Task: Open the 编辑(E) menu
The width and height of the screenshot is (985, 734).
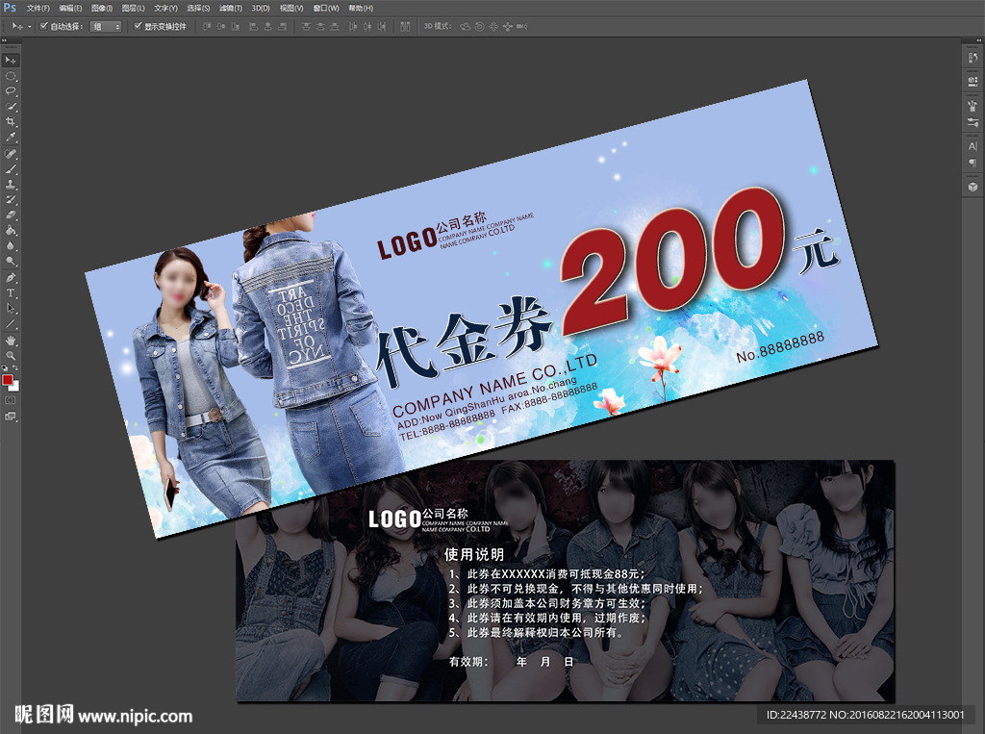Action: coord(70,8)
